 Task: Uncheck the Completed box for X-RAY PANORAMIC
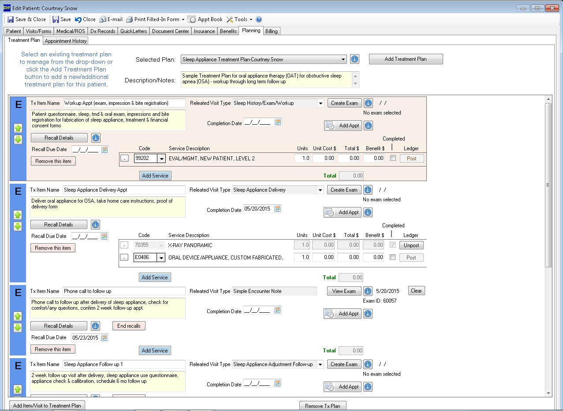point(391,245)
